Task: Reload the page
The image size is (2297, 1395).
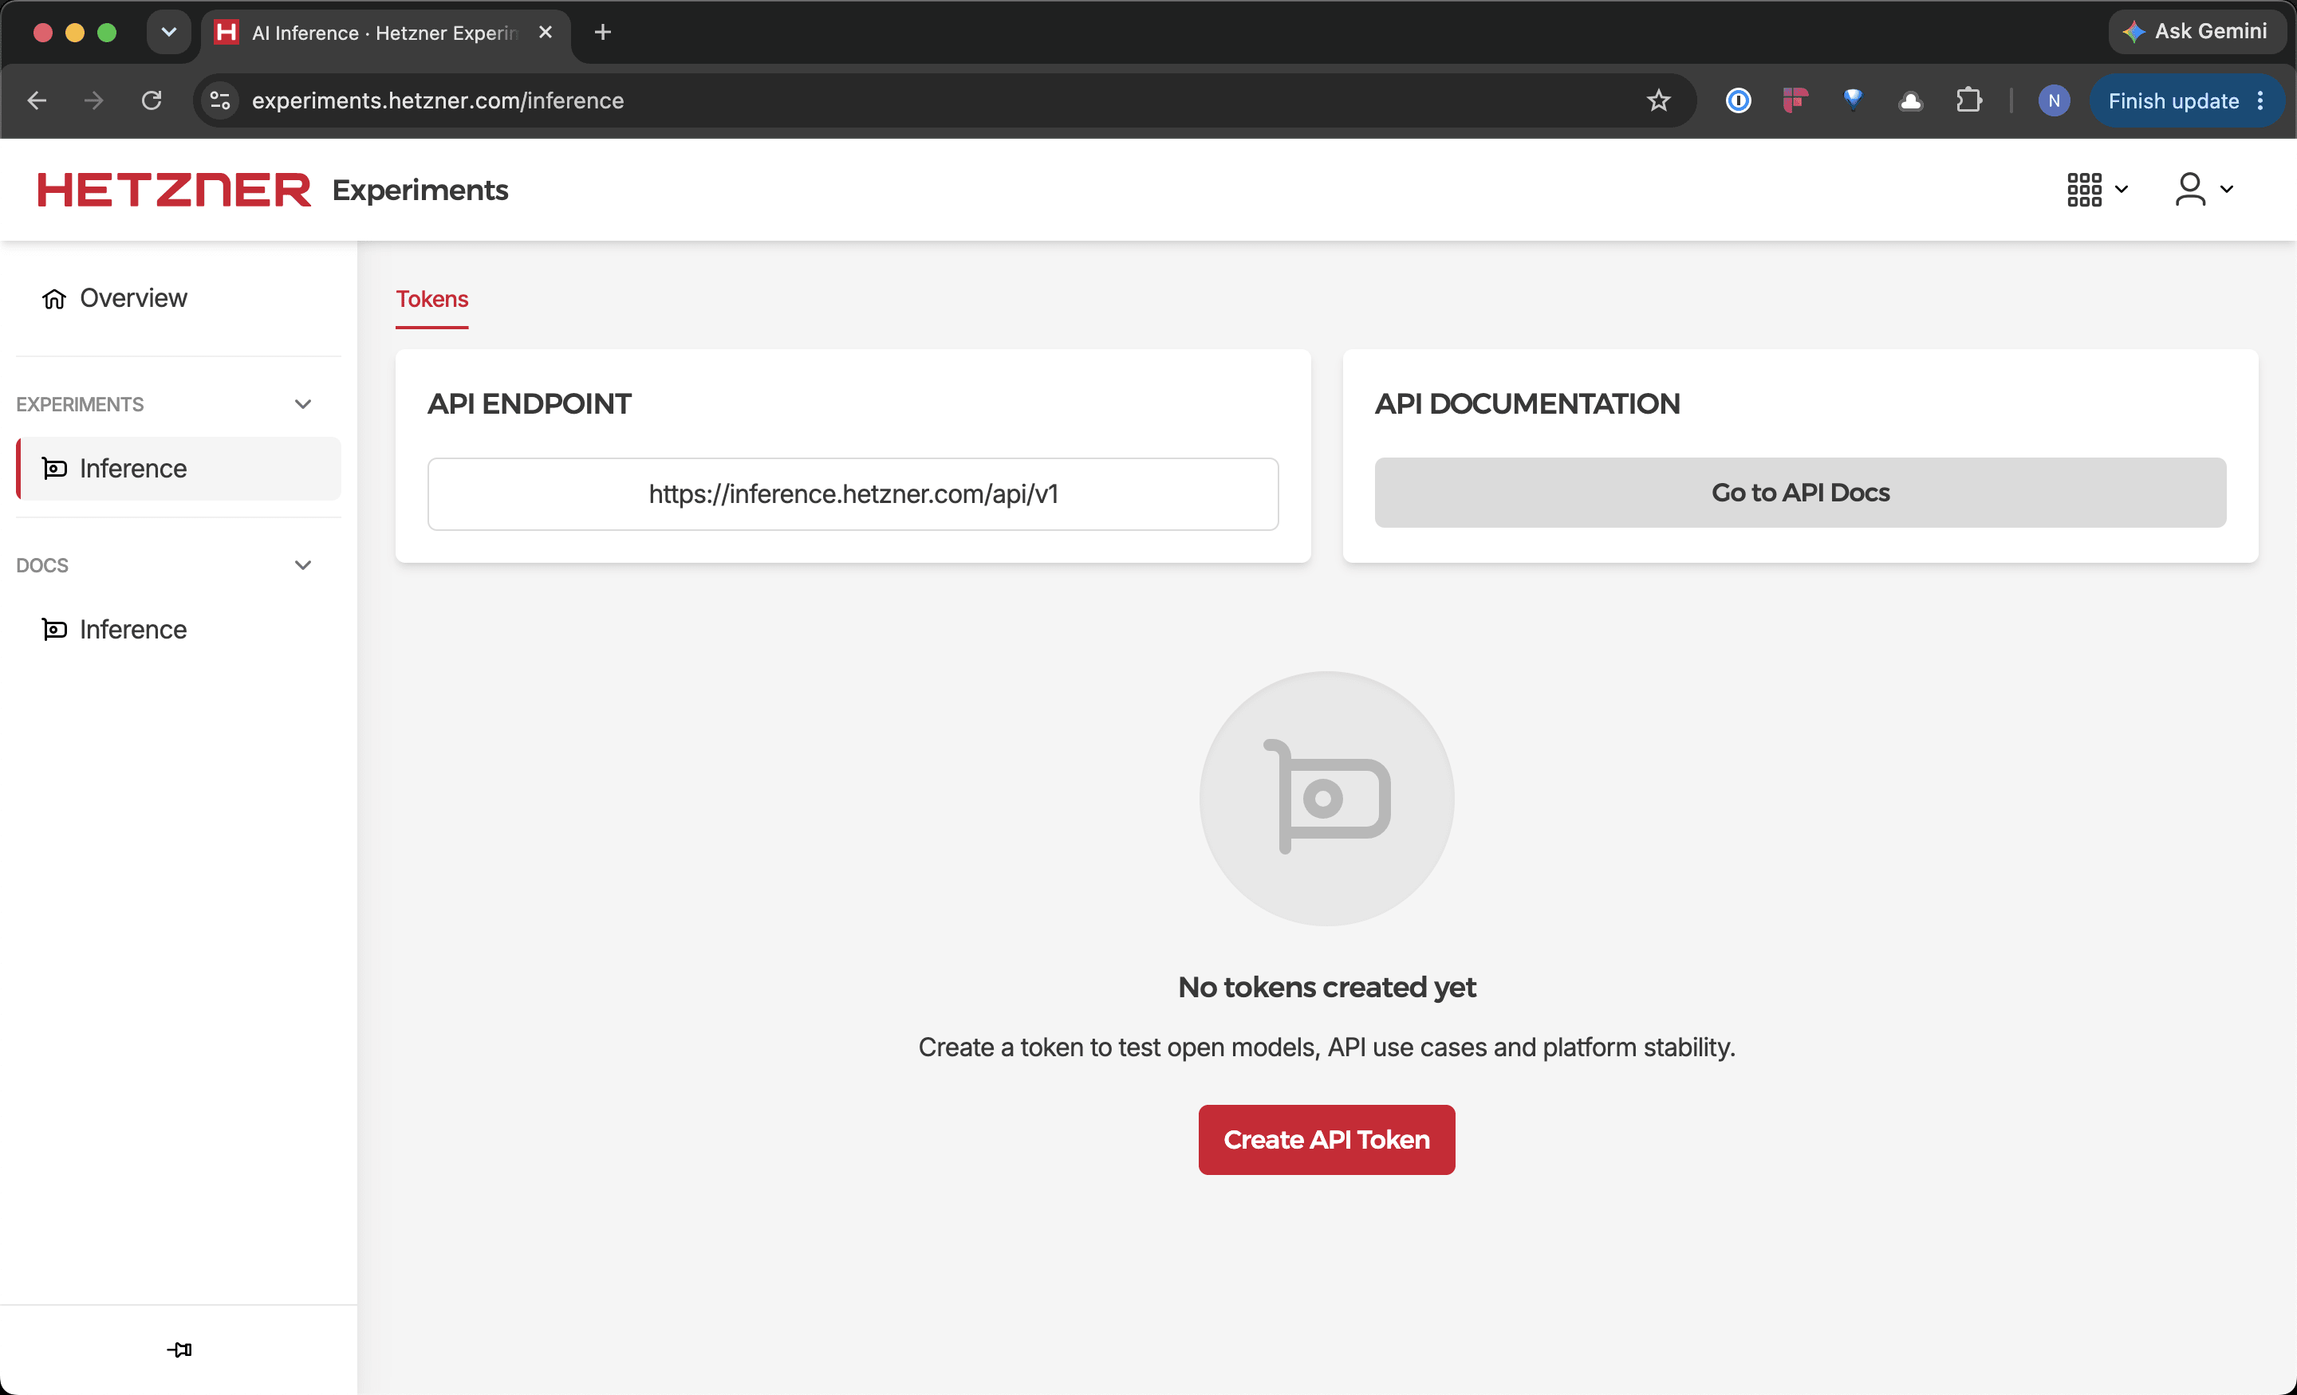Action: tap(151, 100)
